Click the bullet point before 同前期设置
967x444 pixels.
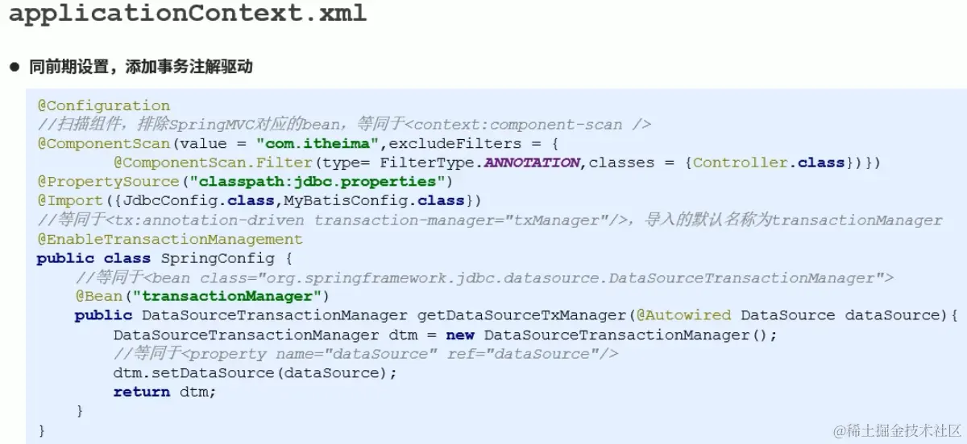tap(15, 67)
